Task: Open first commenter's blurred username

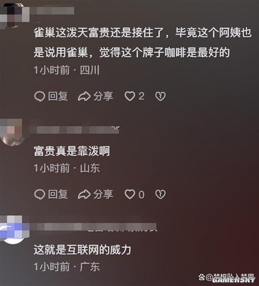Action: (x=52, y=11)
